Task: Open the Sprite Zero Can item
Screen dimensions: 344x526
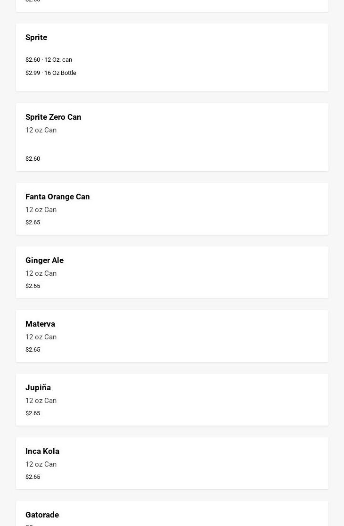Action: tap(53, 117)
